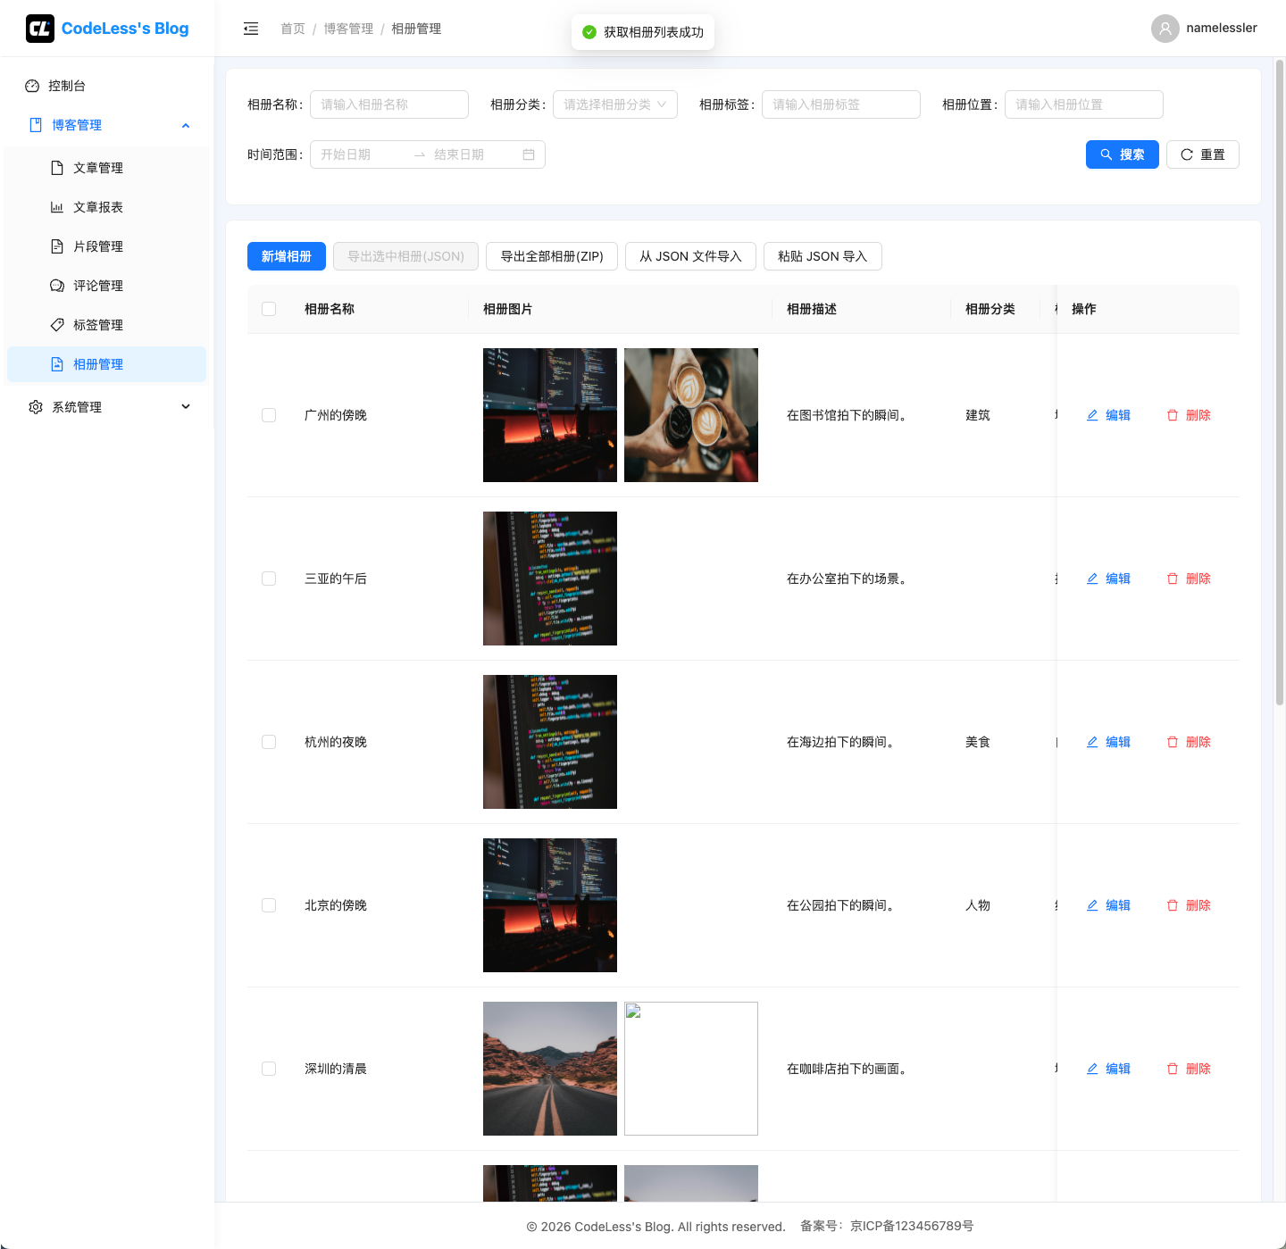Open 控制台 in the sidebar

107,86
